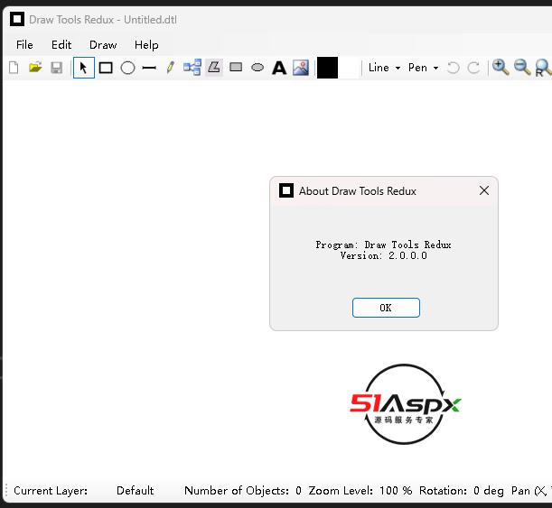
Task: Select the Line drawing tool
Action: (x=149, y=68)
